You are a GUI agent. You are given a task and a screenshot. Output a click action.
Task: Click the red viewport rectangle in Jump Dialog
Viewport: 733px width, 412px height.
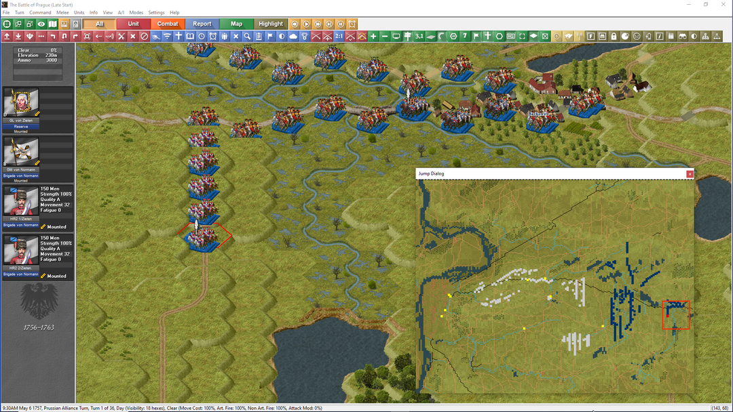click(676, 315)
